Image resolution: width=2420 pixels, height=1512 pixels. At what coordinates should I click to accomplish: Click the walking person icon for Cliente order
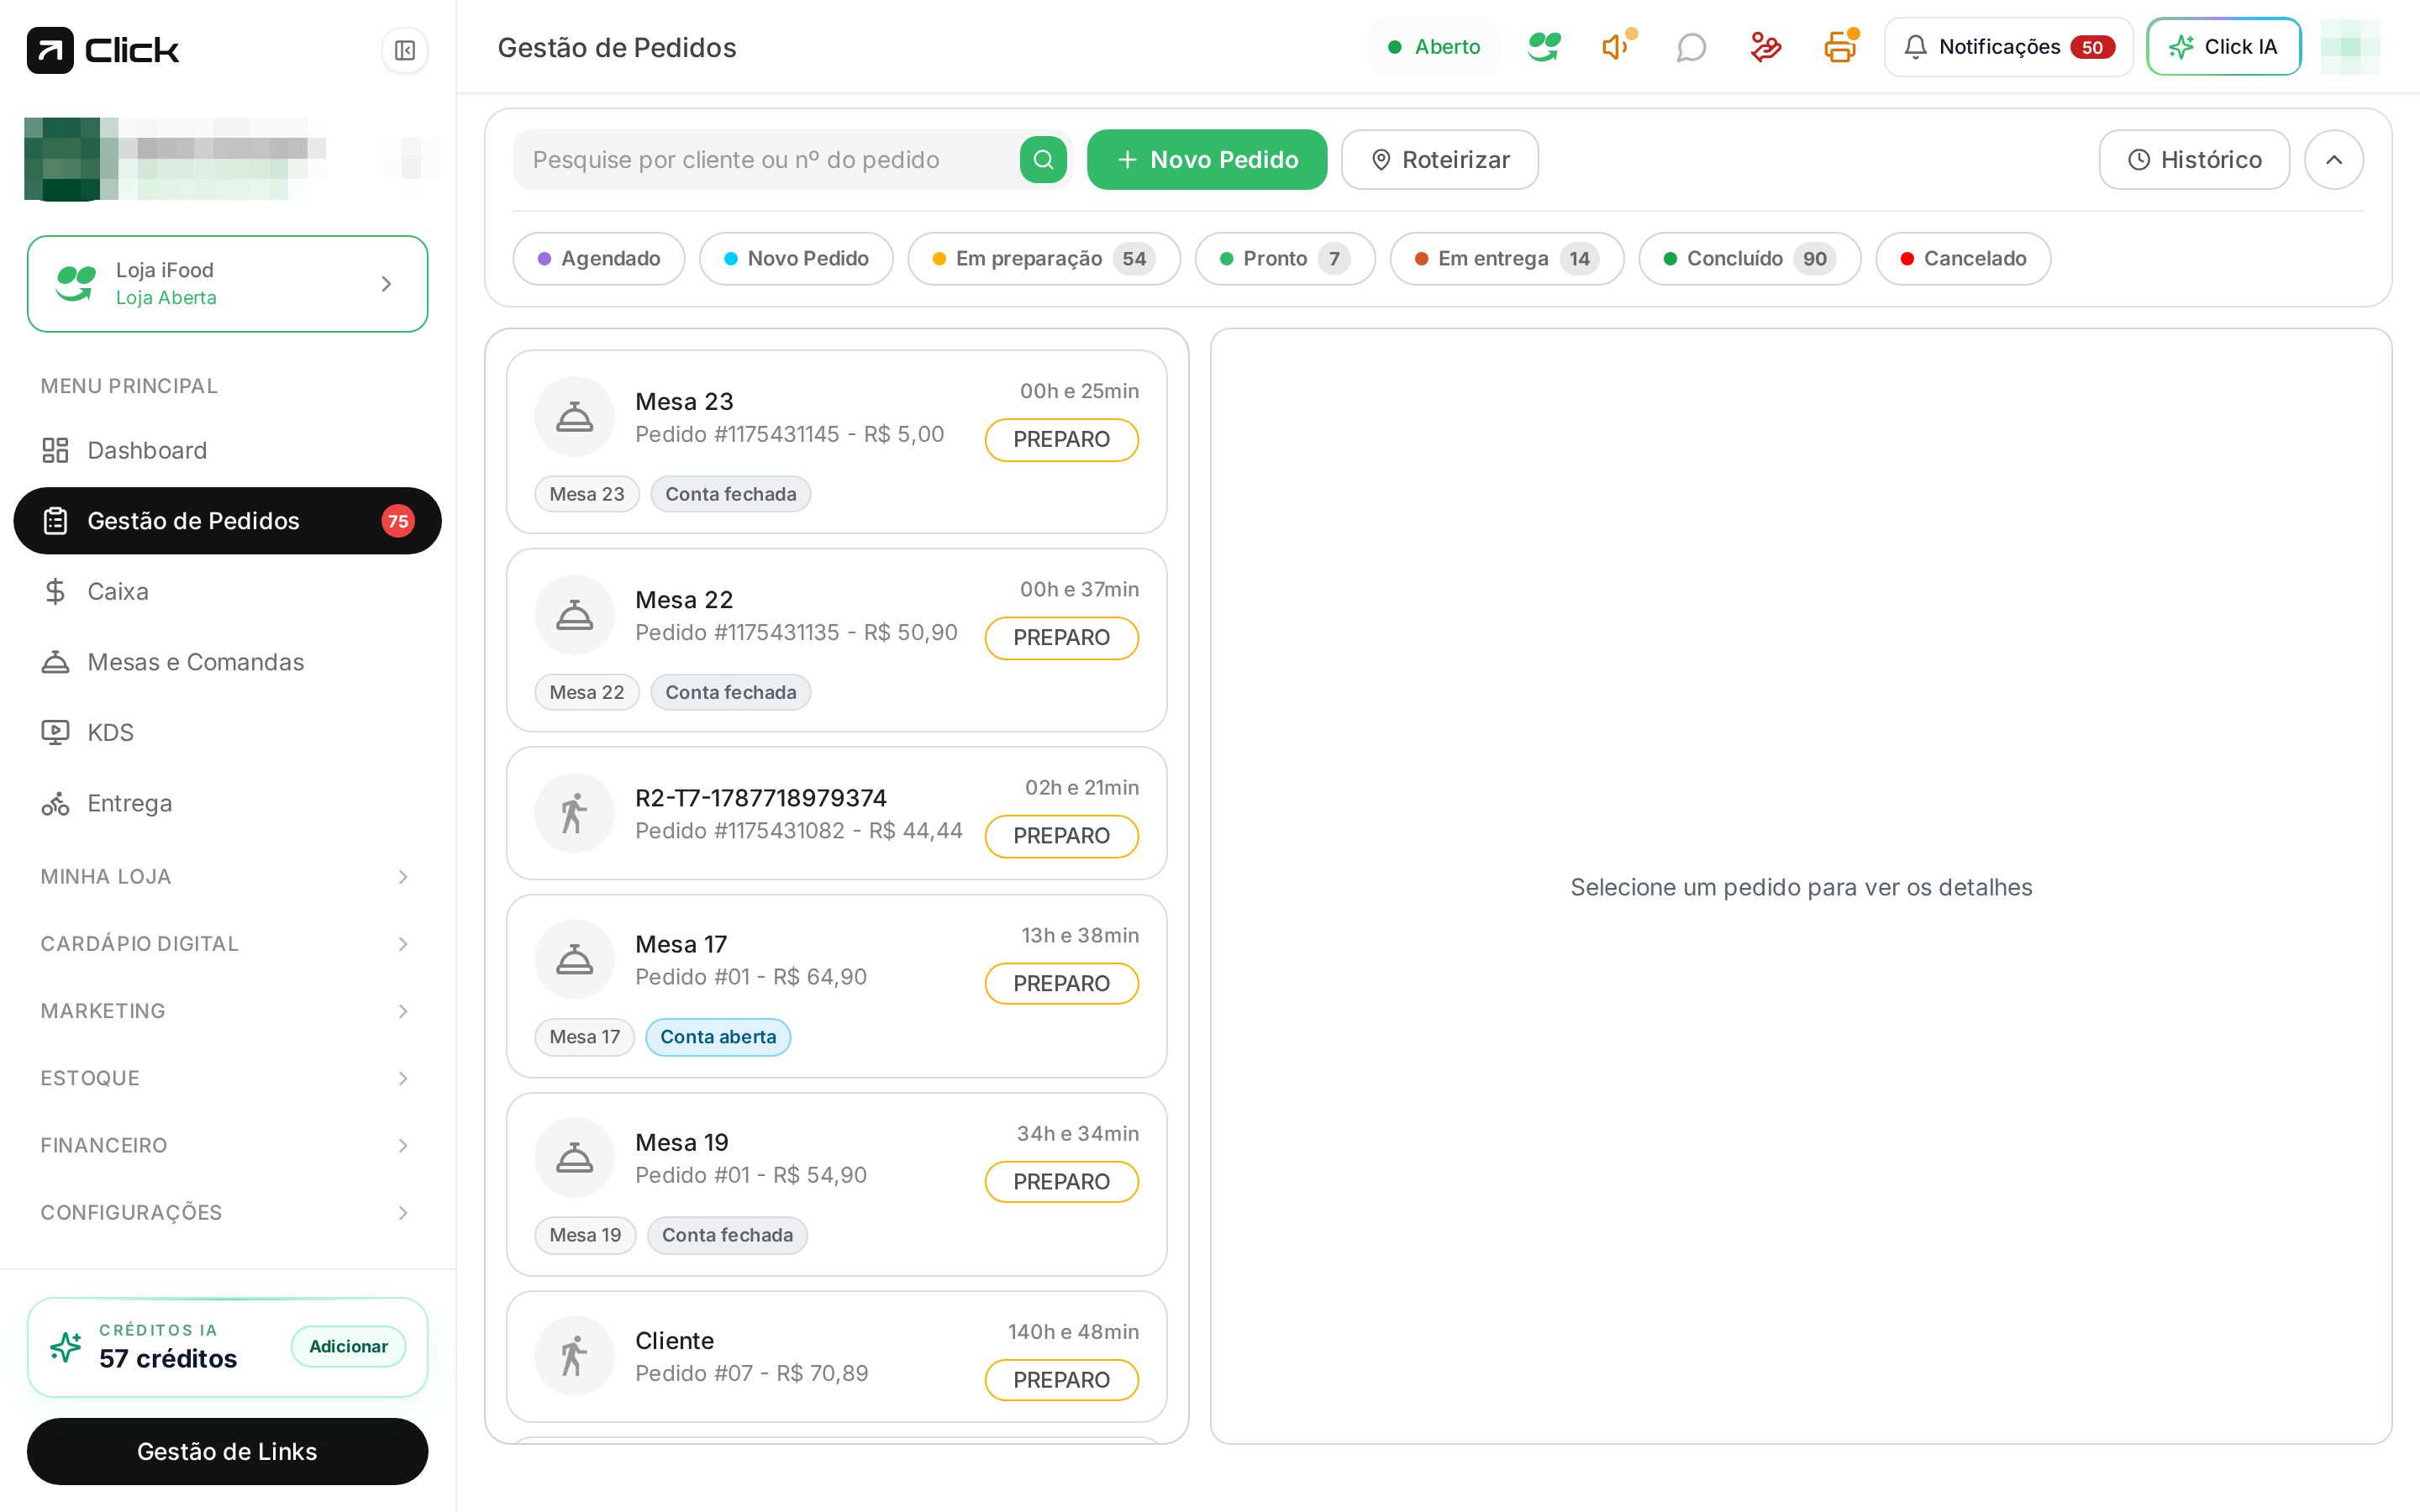pyautogui.click(x=574, y=1356)
